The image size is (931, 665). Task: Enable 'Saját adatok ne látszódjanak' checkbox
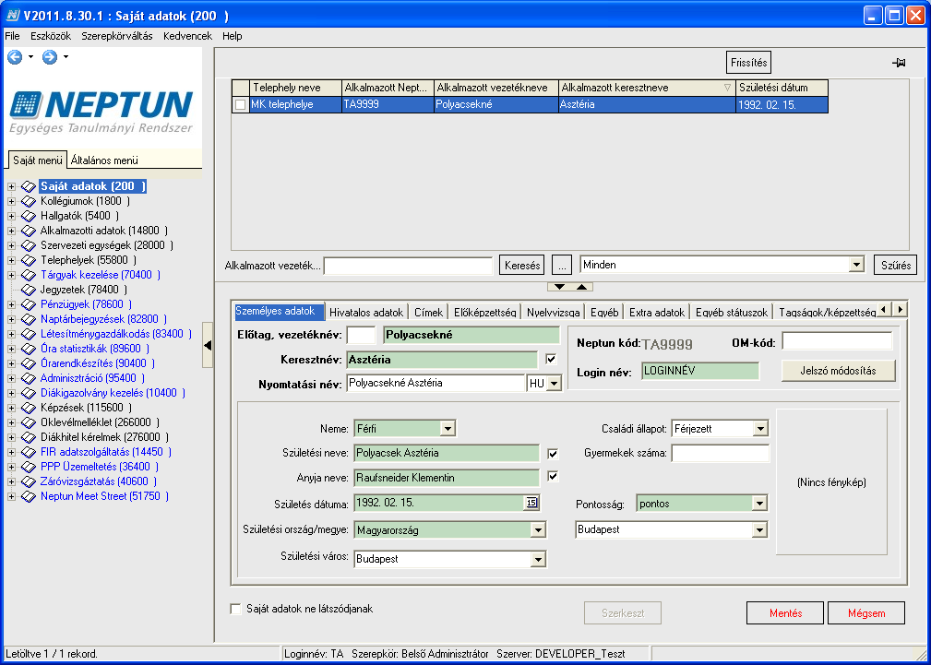pyautogui.click(x=235, y=609)
